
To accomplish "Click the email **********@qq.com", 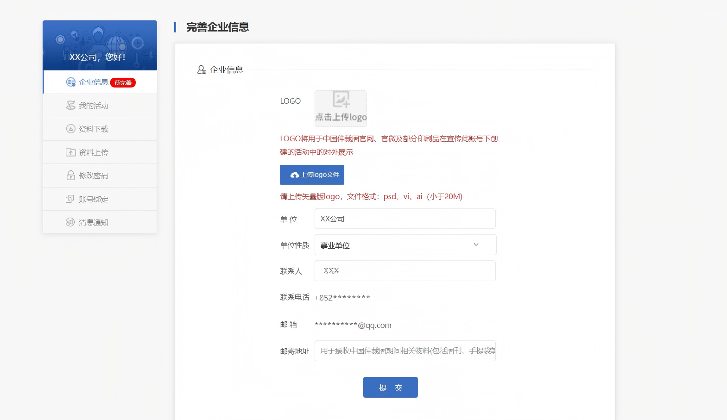I will coord(353,325).
